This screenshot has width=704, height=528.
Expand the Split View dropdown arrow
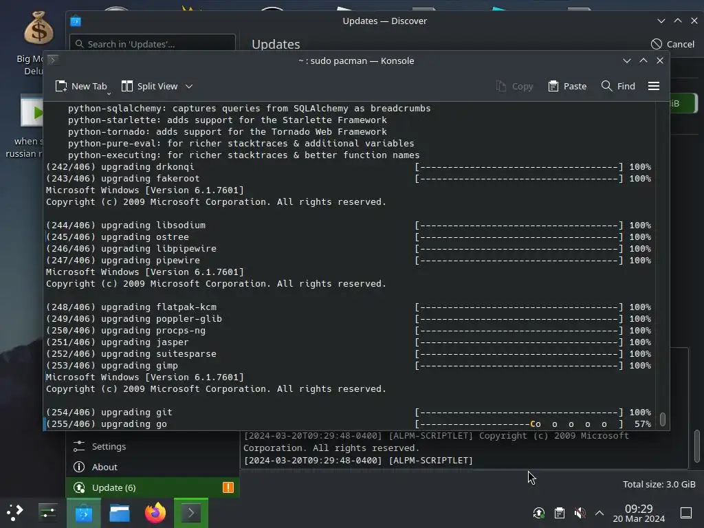pos(189,86)
